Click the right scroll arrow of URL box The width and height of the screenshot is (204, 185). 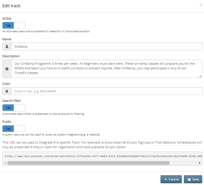pos(200,163)
